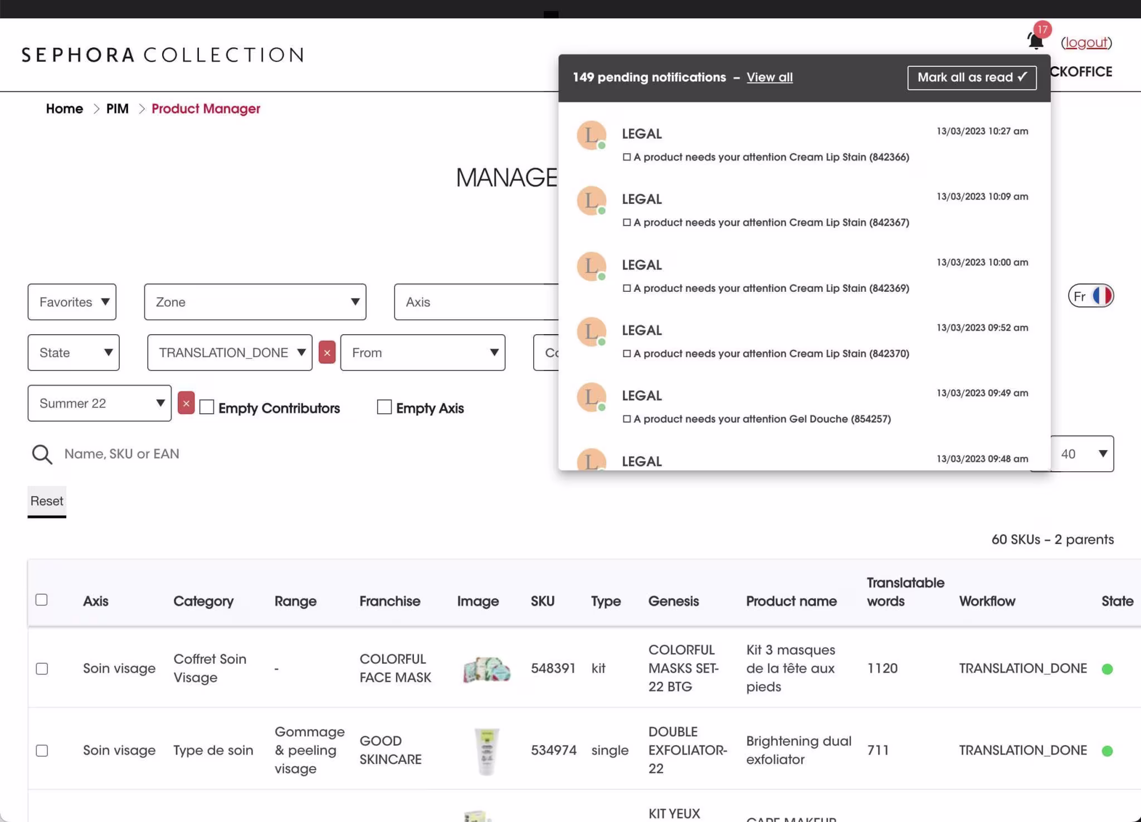Check the row for SKU 534974
The image size is (1141, 822).
tap(42, 751)
